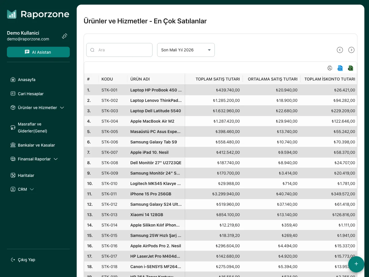Click the print icon above the table
Viewport: 369px width, 277px height.
[330, 68]
